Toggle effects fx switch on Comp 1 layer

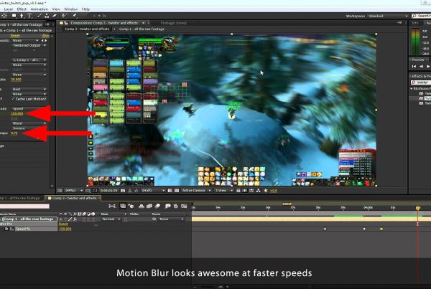coord(75,219)
